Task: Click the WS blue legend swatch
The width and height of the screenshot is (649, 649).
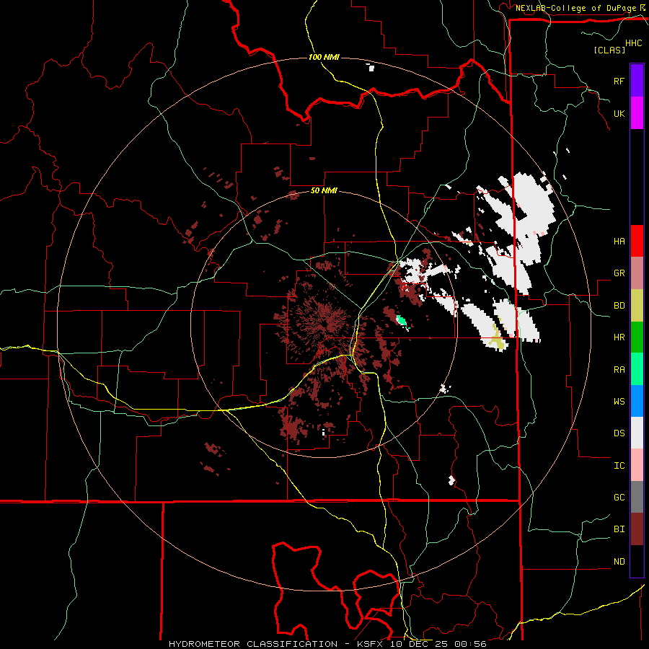Action: click(637, 401)
